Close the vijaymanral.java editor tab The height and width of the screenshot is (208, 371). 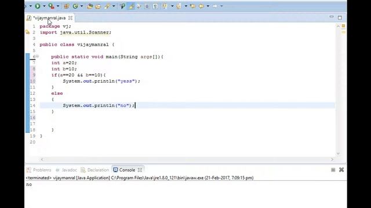coord(70,18)
